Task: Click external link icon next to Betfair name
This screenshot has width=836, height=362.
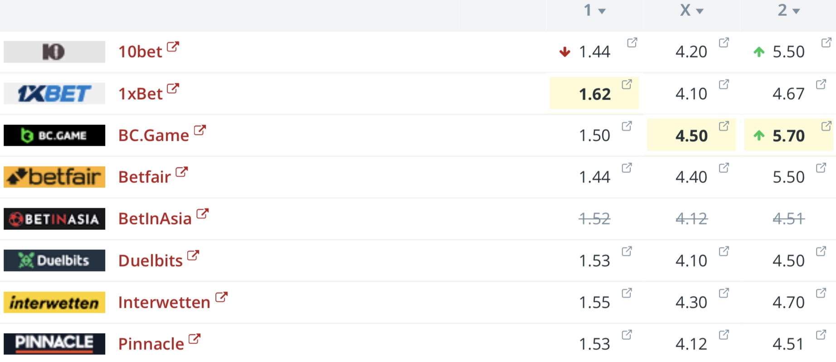Action: (x=181, y=171)
